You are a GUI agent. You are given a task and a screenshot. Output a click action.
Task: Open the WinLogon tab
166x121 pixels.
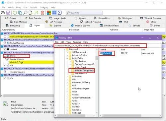tap(125, 18)
